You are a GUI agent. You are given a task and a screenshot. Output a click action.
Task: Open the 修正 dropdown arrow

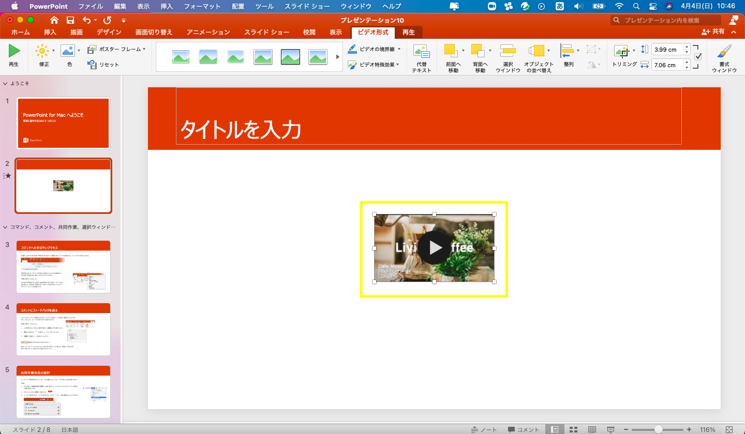pos(52,50)
